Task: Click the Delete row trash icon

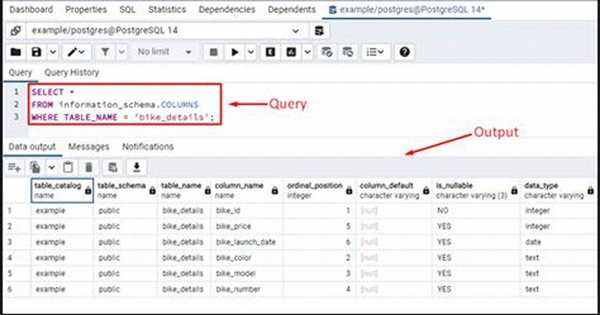Action: click(88, 167)
